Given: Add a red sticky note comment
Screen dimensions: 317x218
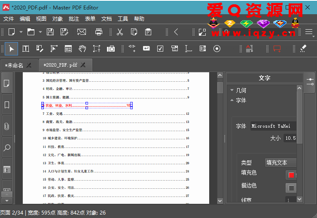Looking at the screenshot, I should tap(277, 49).
